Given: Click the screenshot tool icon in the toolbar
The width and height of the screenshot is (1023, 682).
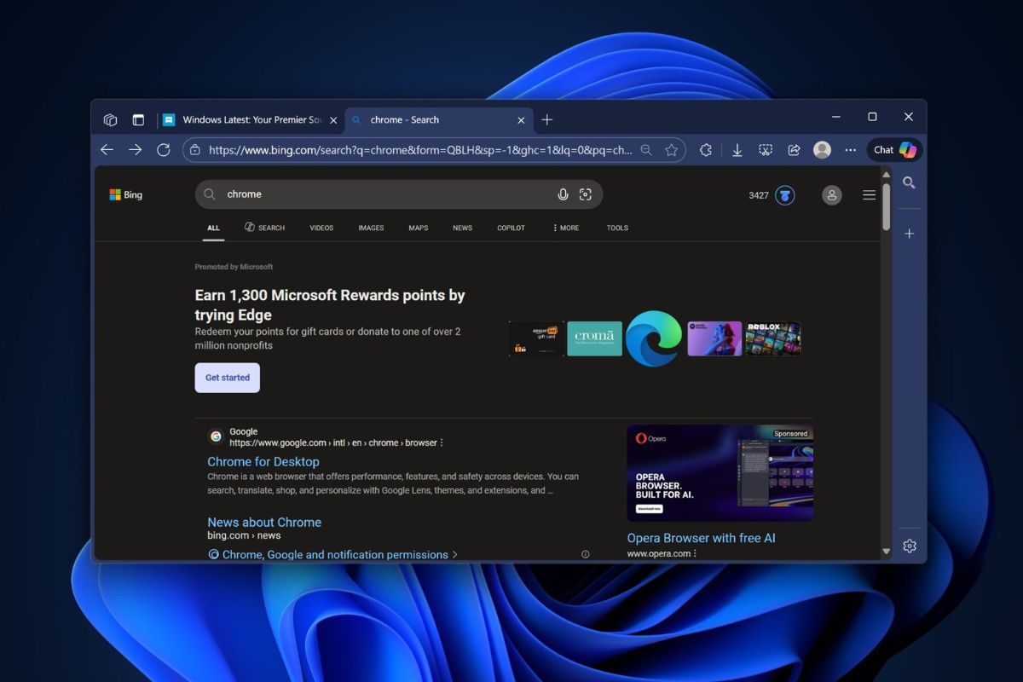Looking at the screenshot, I should pyautogui.click(x=766, y=150).
